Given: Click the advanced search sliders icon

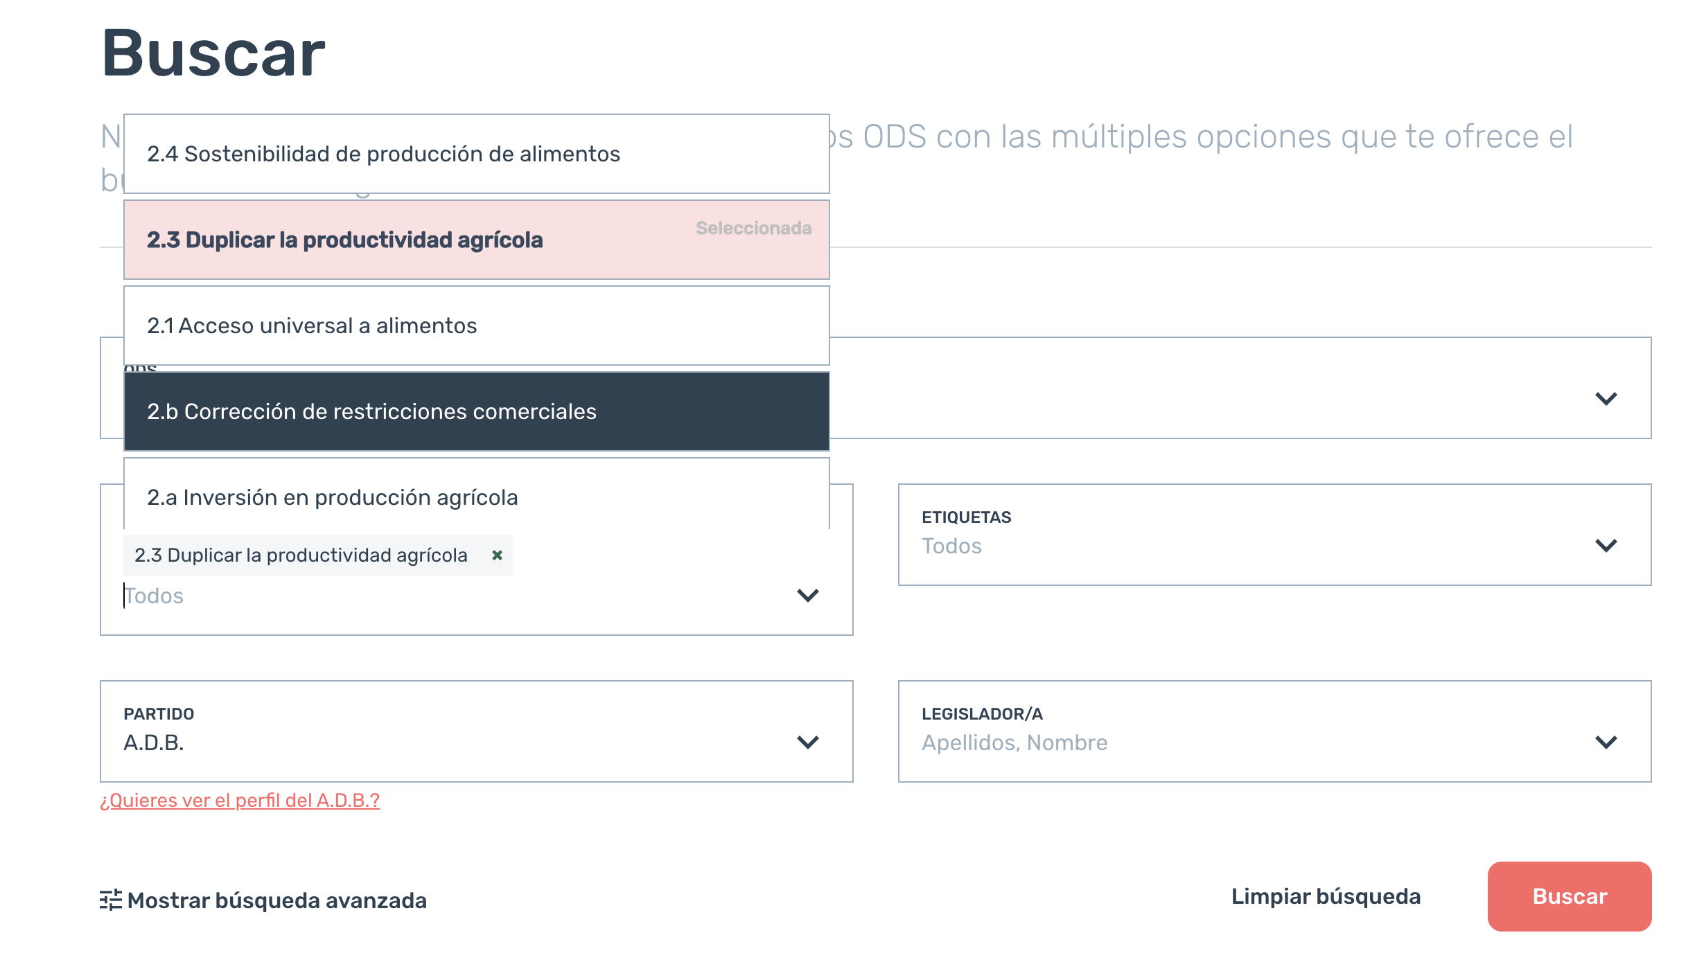Looking at the screenshot, I should pos(111,900).
